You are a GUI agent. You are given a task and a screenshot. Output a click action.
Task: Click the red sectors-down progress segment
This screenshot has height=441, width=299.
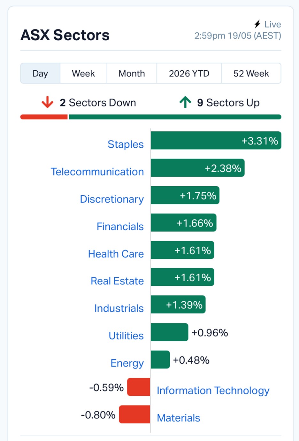click(x=44, y=117)
